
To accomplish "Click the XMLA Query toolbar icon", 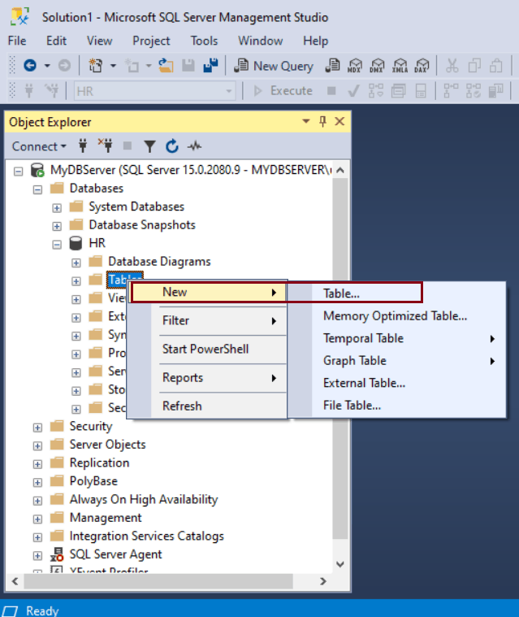I will pyautogui.click(x=399, y=66).
